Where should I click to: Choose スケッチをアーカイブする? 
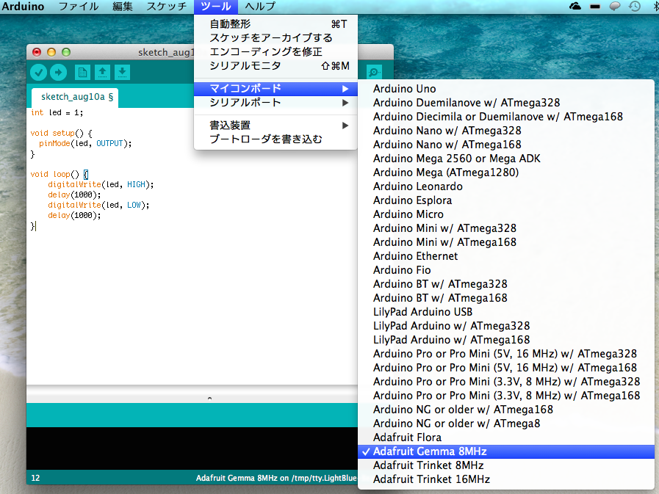click(x=276, y=38)
